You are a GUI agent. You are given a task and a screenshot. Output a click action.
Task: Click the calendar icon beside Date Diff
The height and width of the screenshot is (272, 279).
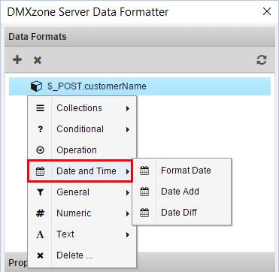click(x=144, y=213)
